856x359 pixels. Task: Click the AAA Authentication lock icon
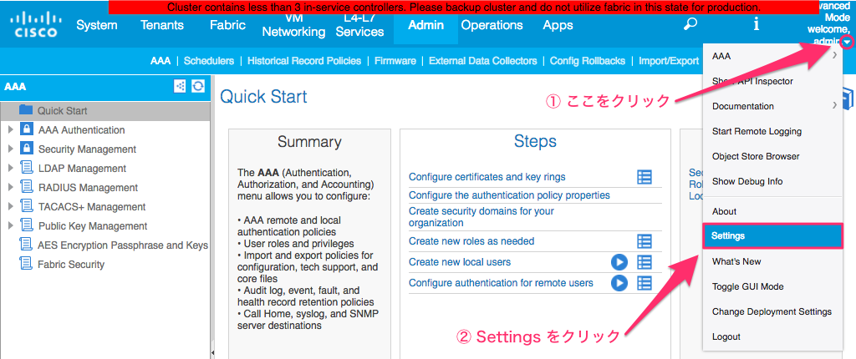[x=26, y=130]
